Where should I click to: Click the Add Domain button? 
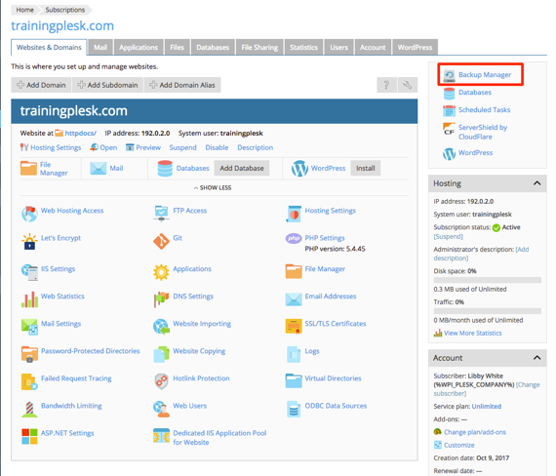pos(41,85)
